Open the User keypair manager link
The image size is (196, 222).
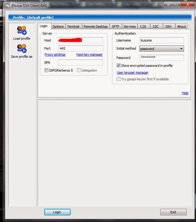pos(133,72)
